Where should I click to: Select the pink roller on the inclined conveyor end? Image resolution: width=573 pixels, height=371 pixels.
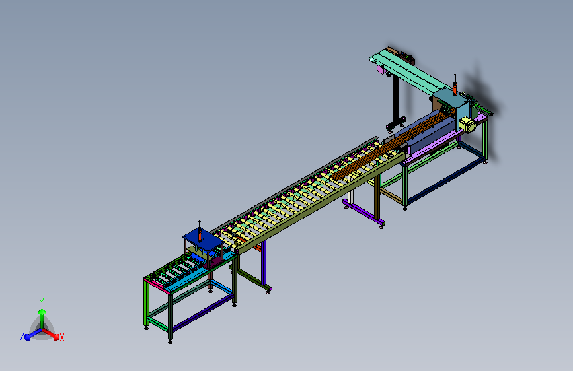coord(380,69)
